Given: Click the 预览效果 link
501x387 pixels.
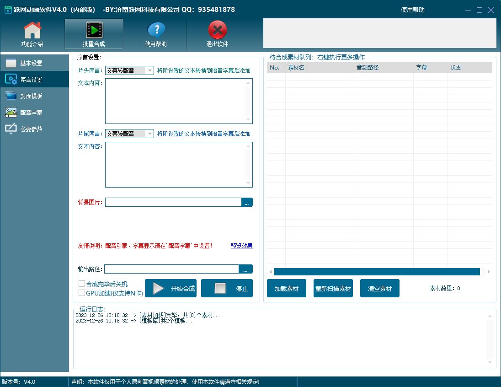Looking at the screenshot, I should click(x=241, y=246).
